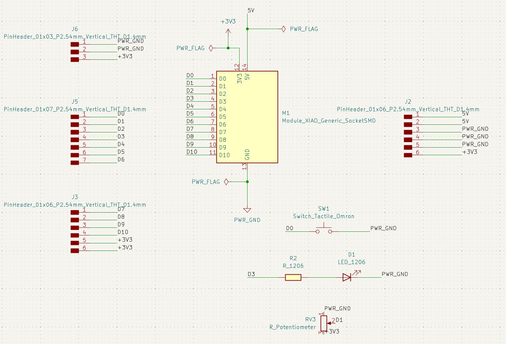Click the PWR_FLAG symbol near the 5V rail
The image size is (506, 344).
pyautogui.click(x=283, y=29)
